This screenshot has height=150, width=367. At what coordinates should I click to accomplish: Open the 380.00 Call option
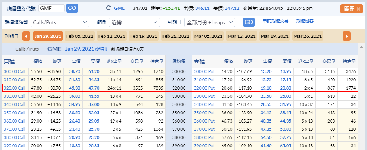pyautogui.click(x=15, y=137)
